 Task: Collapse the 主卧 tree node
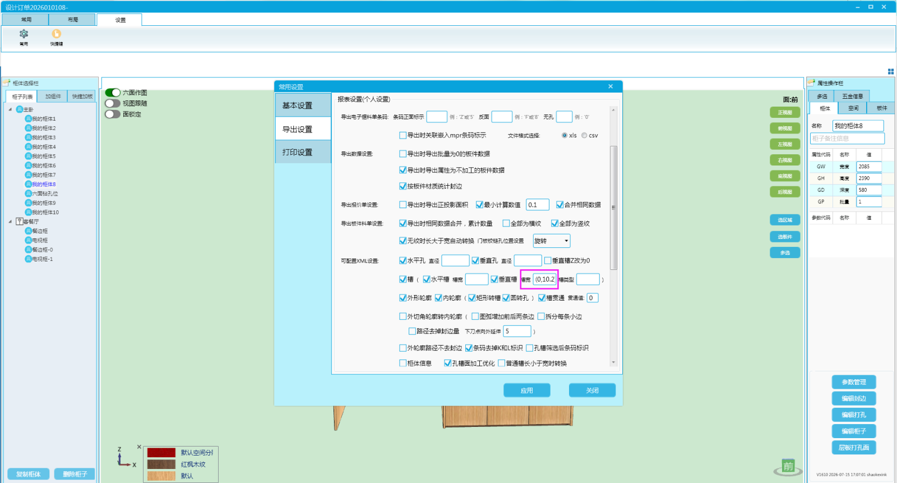(10, 109)
